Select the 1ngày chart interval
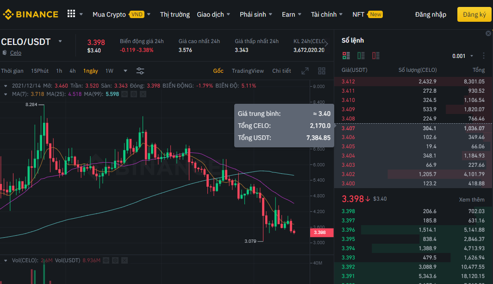Viewport: 493px width, 284px height. click(90, 71)
